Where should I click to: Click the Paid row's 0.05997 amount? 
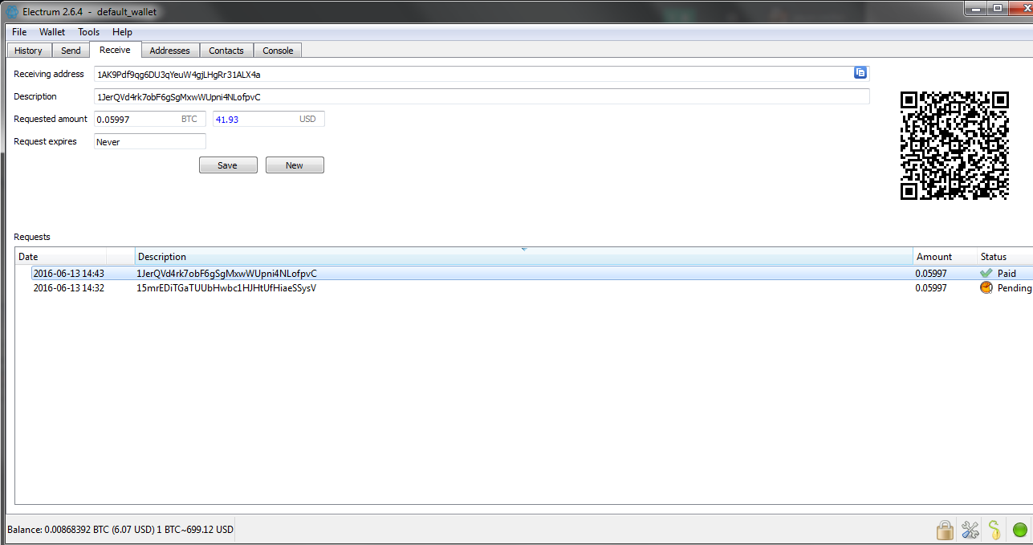click(931, 274)
